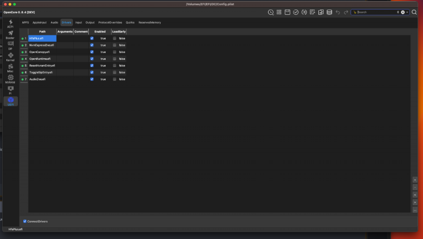This screenshot has width=423, height=239.
Task: Toggle LoadEarly checkbox for OpenRuntime.efi
Action: point(114,59)
